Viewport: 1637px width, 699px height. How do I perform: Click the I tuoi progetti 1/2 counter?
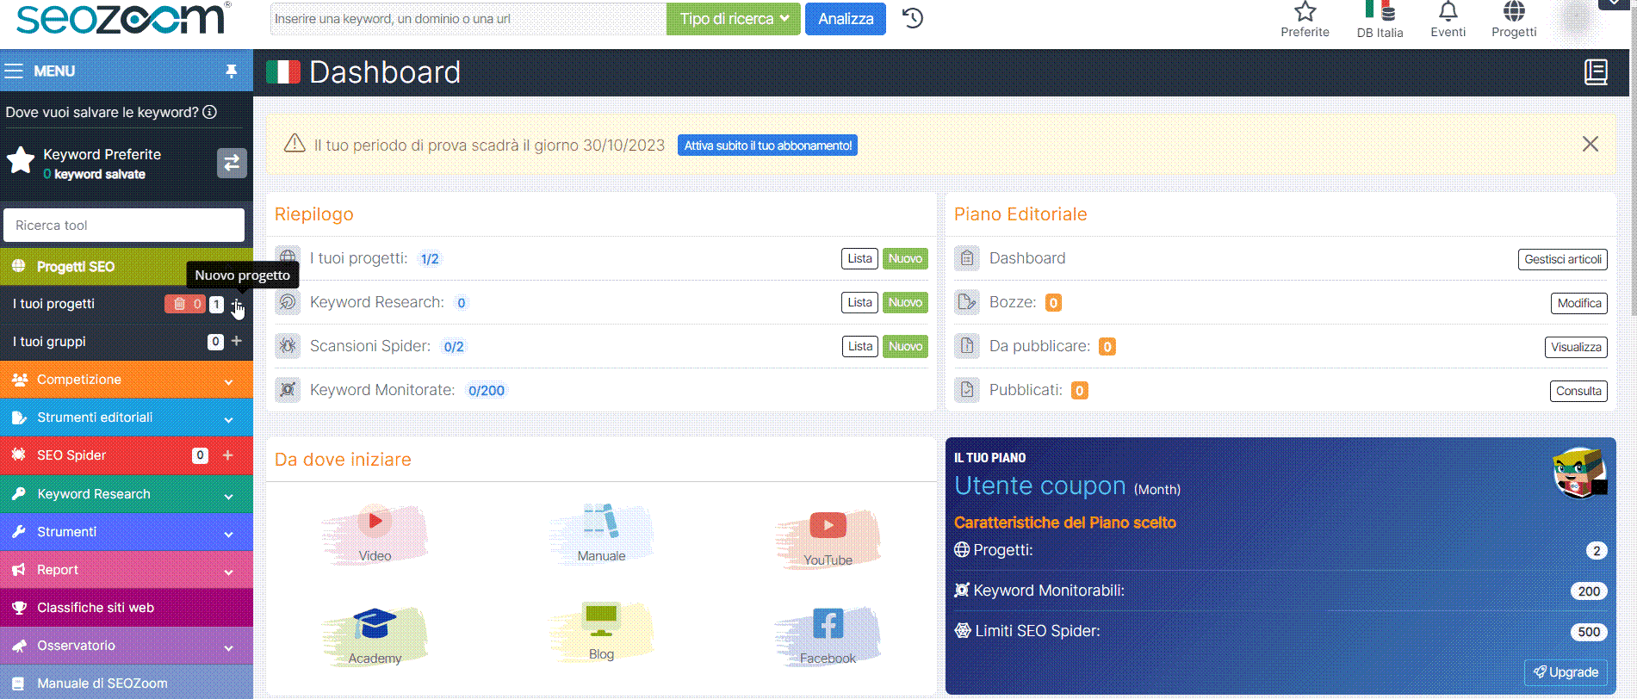pyautogui.click(x=429, y=259)
